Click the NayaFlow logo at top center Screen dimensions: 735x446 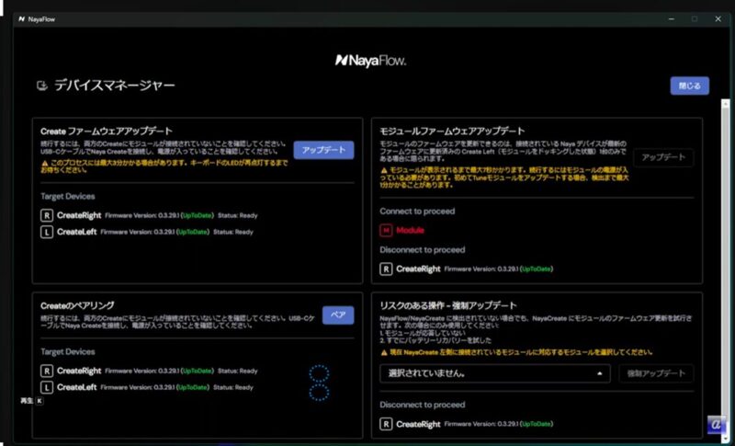370,61
